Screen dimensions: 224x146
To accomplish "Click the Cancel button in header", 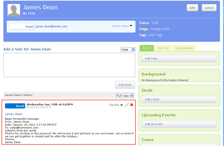I will 209,8.
